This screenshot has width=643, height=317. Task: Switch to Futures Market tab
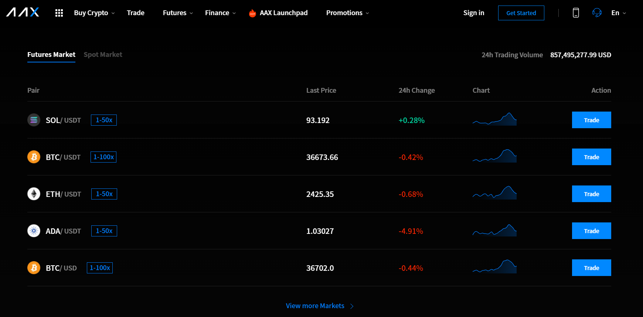[51, 55]
